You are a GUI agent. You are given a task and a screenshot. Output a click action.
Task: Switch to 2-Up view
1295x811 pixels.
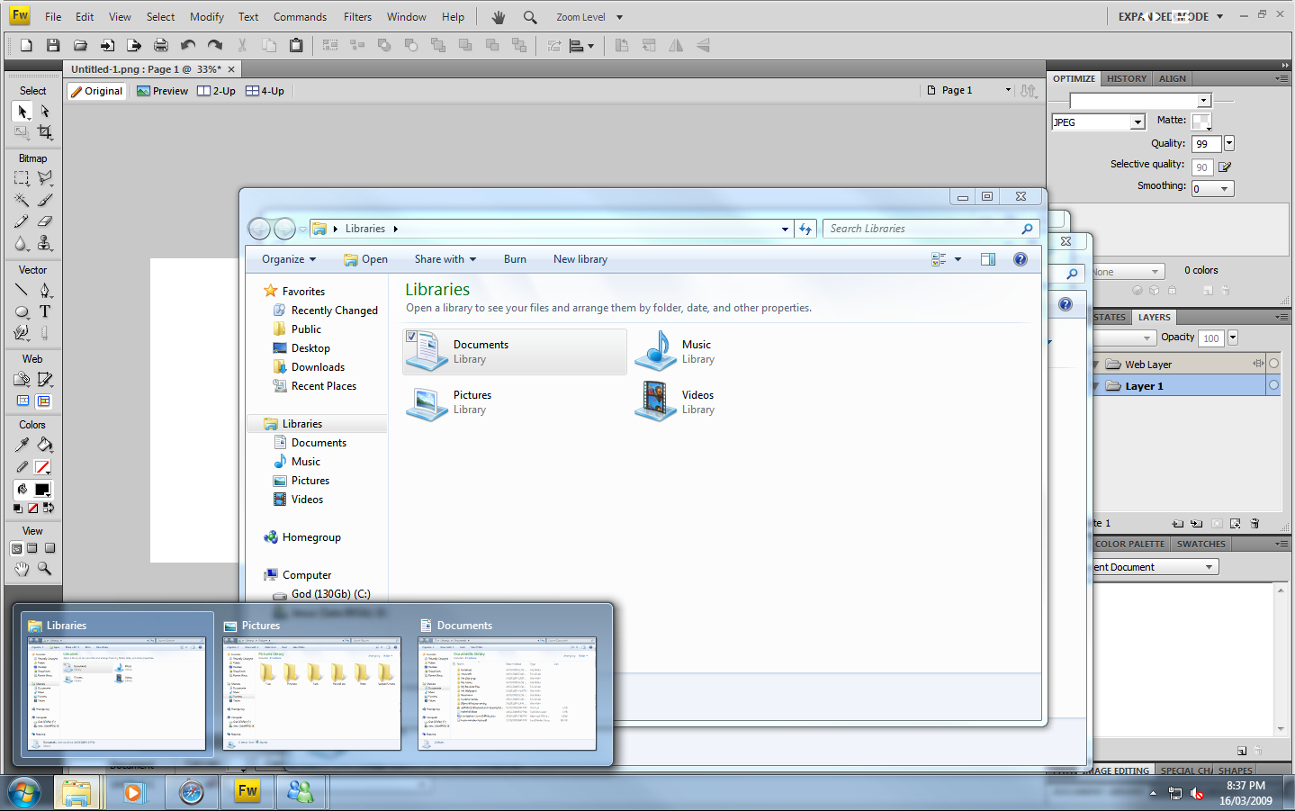(217, 91)
